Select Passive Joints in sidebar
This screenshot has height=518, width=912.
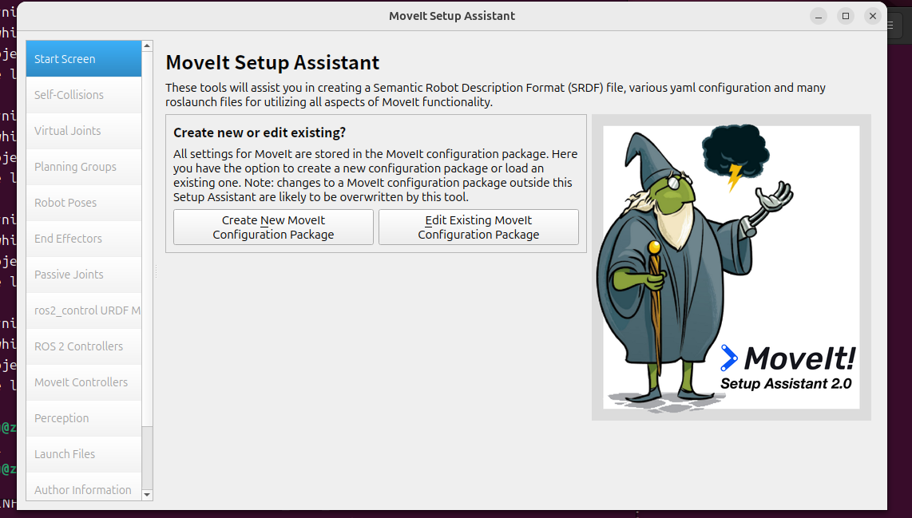pos(84,275)
